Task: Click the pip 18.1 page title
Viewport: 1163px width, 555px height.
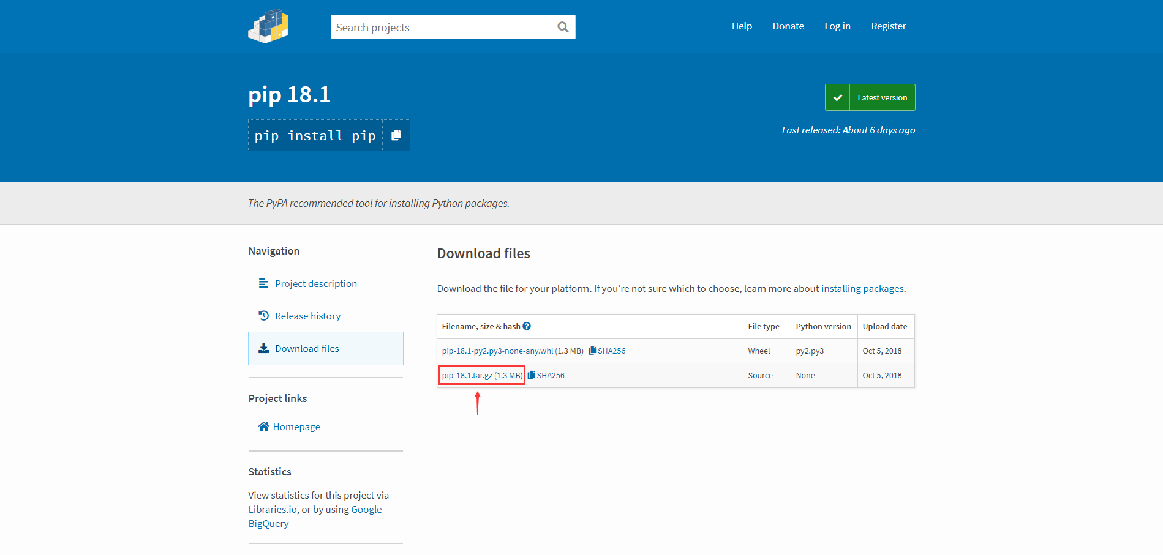Action: tap(289, 95)
